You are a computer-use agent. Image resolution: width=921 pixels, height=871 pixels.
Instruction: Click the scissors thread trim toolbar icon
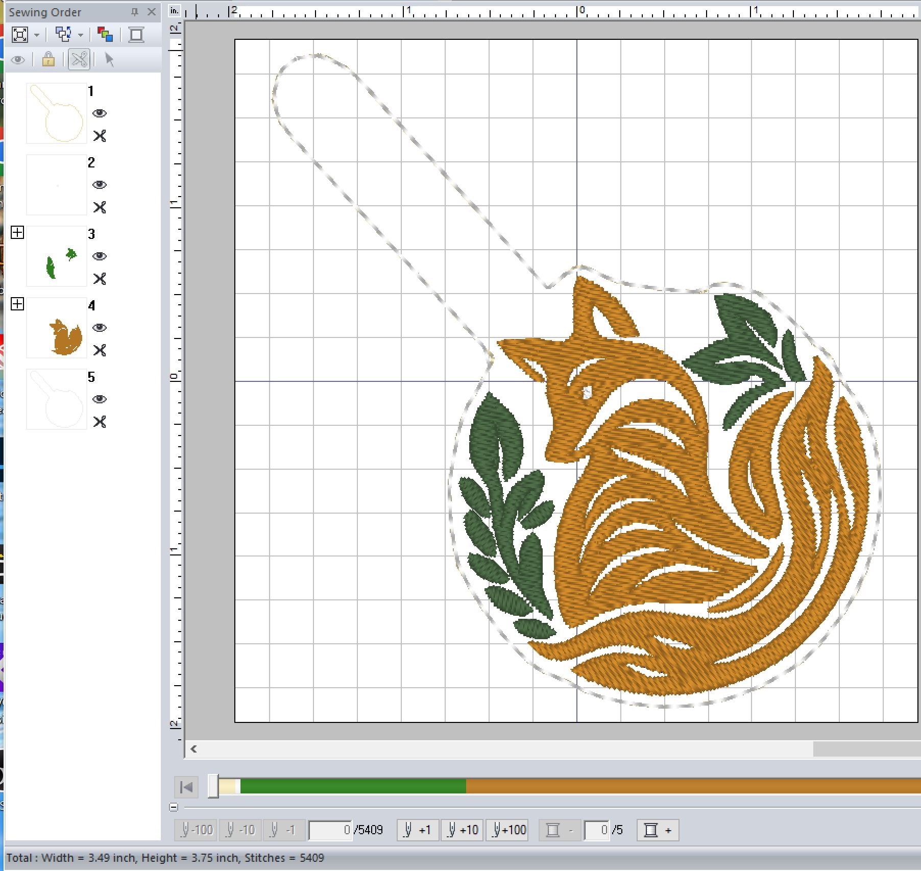pyautogui.click(x=79, y=60)
